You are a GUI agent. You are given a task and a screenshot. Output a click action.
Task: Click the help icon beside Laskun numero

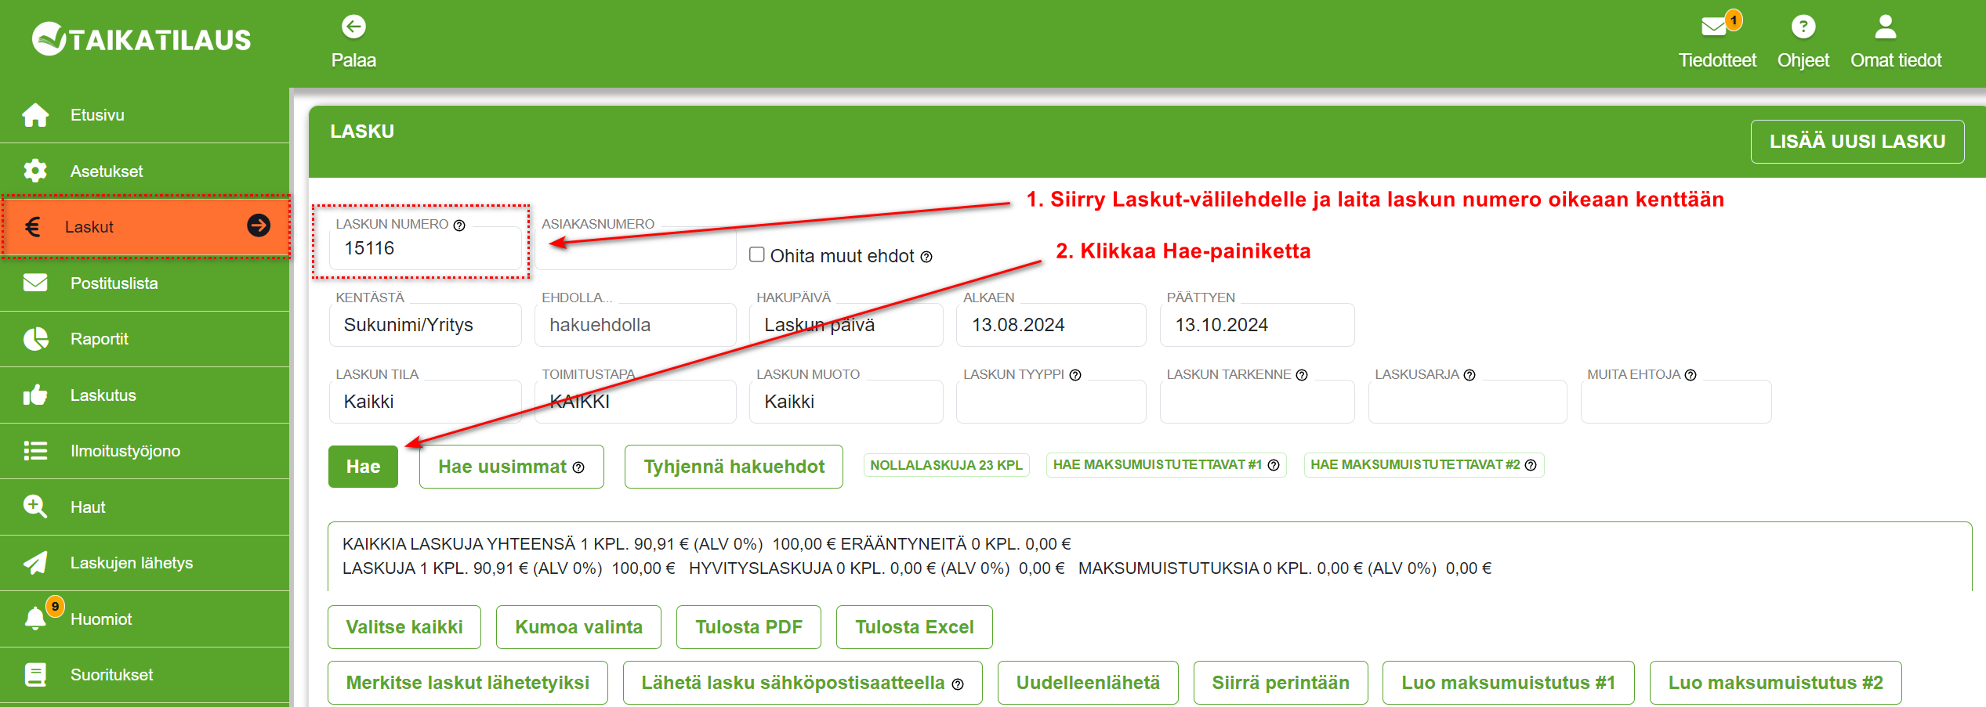(x=459, y=225)
